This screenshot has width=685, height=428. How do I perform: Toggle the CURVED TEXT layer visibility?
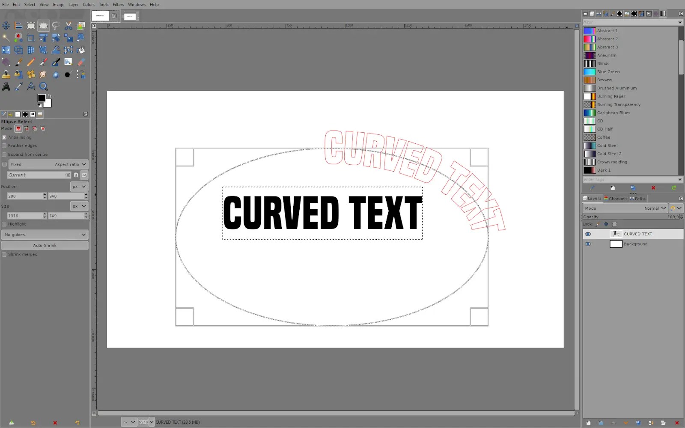click(588, 234)
